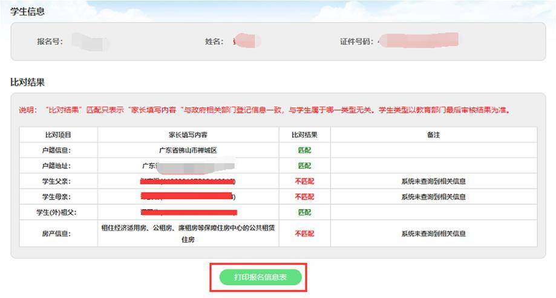Click the red 说明 notice text

pyautogui.click(x=264, y=110)
